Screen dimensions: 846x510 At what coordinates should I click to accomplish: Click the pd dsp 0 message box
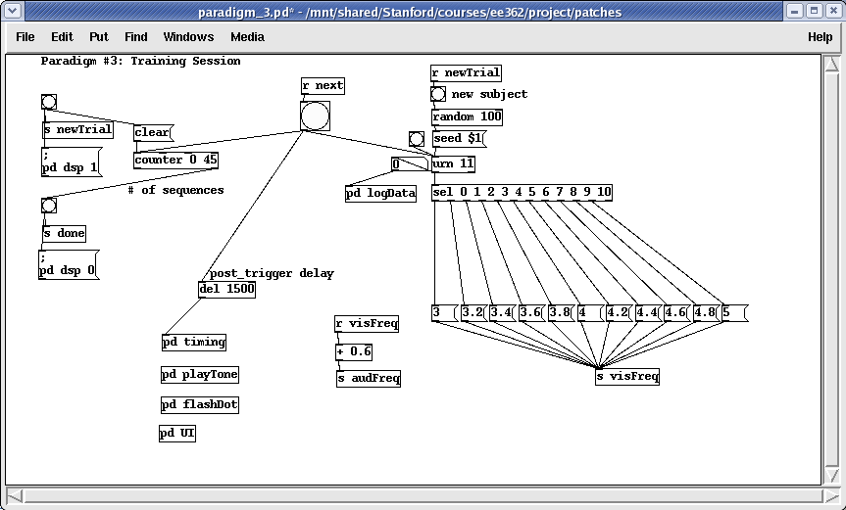coord(69,264)
